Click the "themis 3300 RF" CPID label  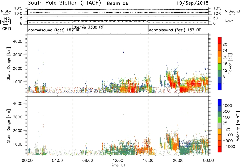(89, 27)
